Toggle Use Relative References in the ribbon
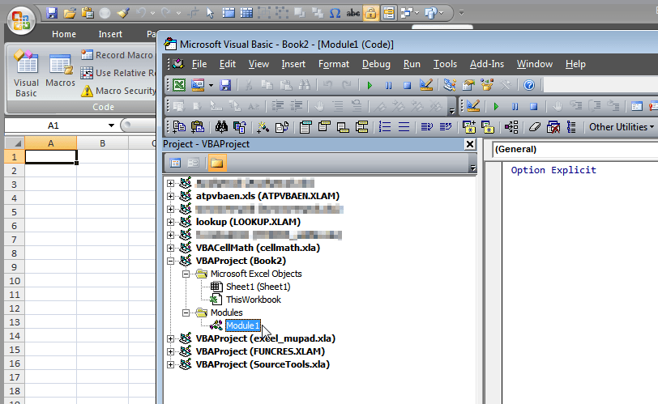 117,73
